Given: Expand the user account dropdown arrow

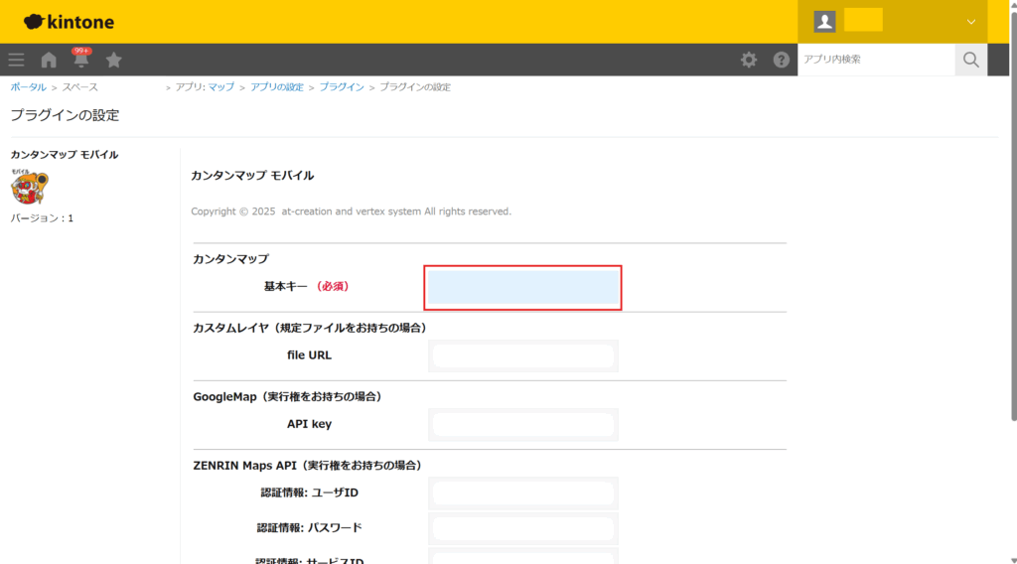Looking at the screenshot, I should (970, 22).
